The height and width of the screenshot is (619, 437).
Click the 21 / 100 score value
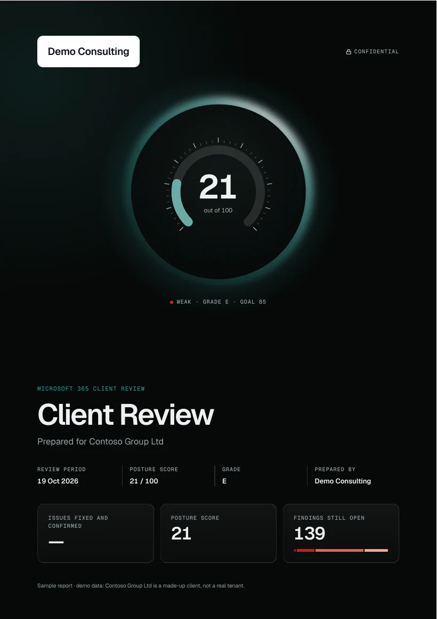[144, 481]
